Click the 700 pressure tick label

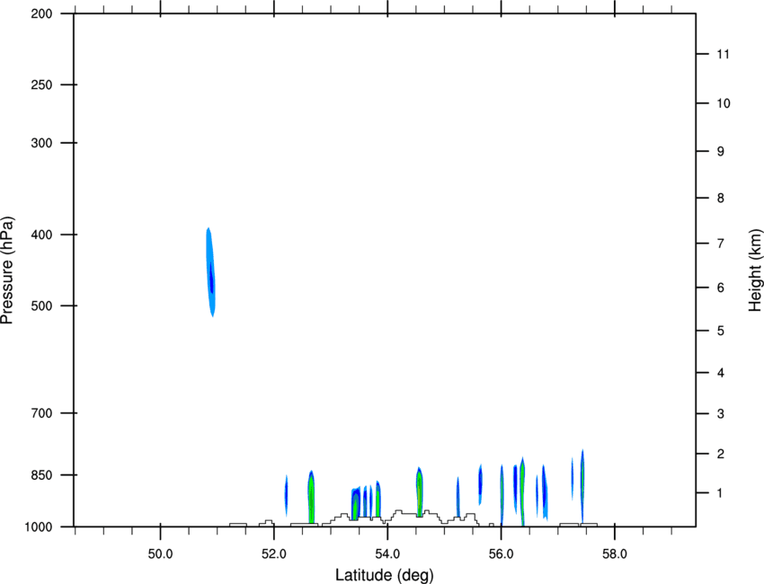(41, 413)
